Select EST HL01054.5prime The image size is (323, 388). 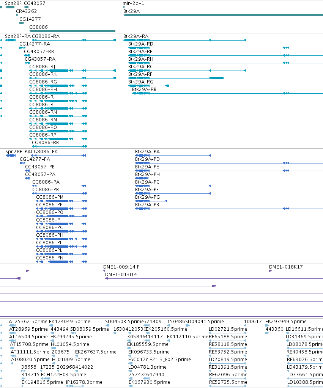click(70, 344)
